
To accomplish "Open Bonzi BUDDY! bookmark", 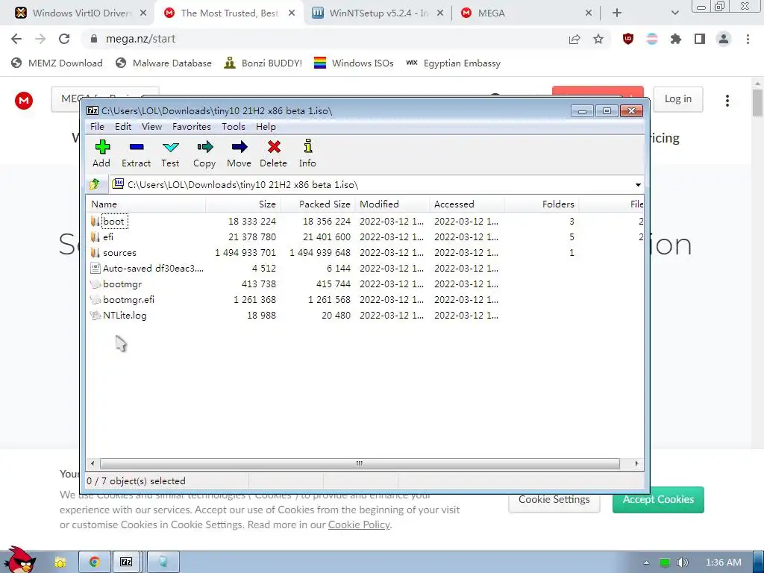I will 263,63.
